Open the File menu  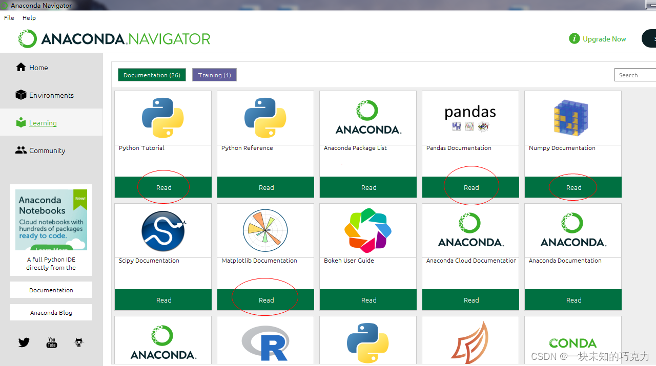[9, 17]
